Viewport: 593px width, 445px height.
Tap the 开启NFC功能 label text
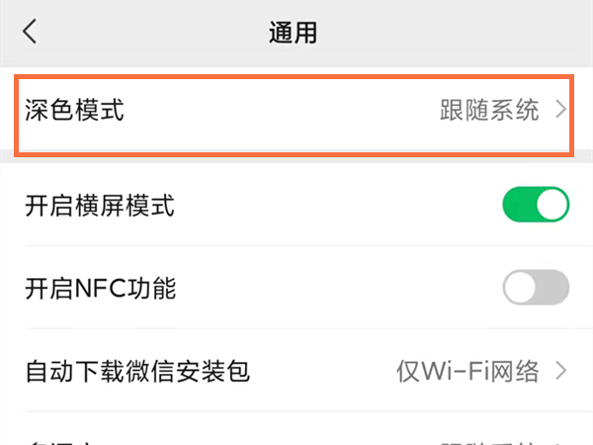click(x=100, y=289)
